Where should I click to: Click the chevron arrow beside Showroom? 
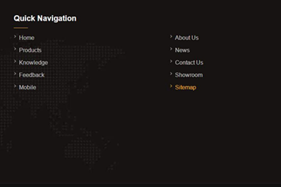171,74
